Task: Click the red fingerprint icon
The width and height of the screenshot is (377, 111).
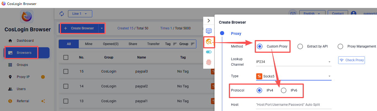Action: 209,63
